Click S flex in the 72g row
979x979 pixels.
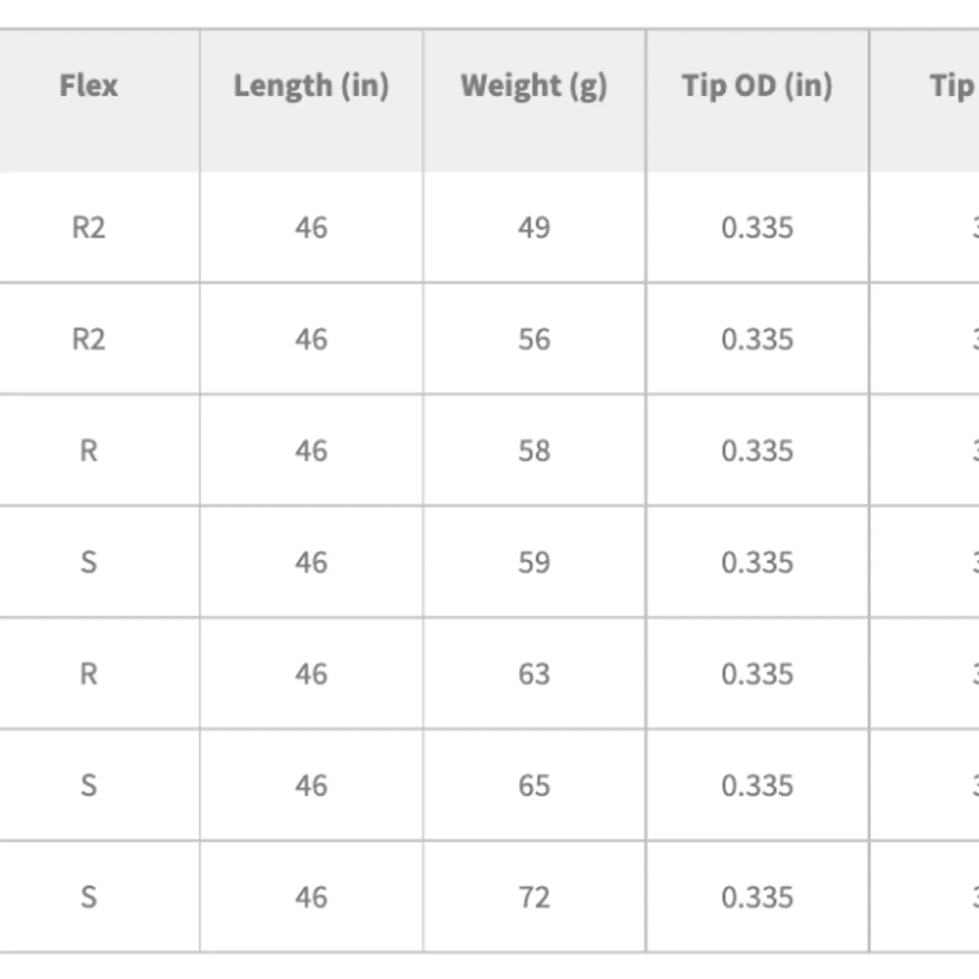(x=89, y=898)
